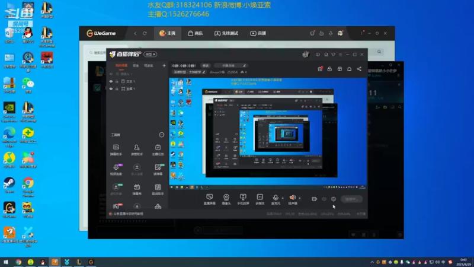Add 直播屏幕 screen capture source
The width and height of the screenshot is (474, 267).
210,199
